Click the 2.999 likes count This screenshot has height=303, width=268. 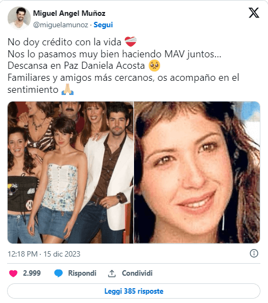click(x=32, y=273)
